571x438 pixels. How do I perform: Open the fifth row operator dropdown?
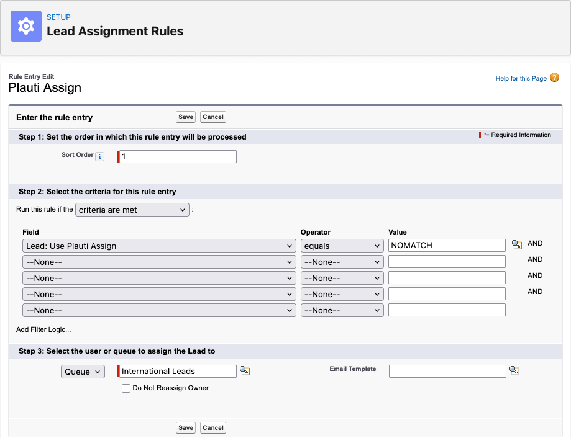point(342,310)
